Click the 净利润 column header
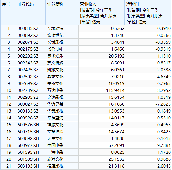Screen dimensions: 172x170 coord(148,12)
